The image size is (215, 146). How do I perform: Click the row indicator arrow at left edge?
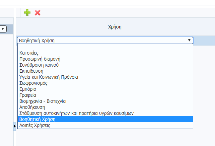tap(14, 126)
